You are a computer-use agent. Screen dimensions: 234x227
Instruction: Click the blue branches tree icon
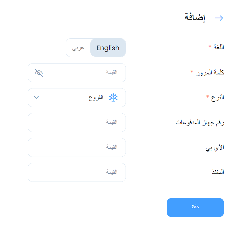pos(113,97)
